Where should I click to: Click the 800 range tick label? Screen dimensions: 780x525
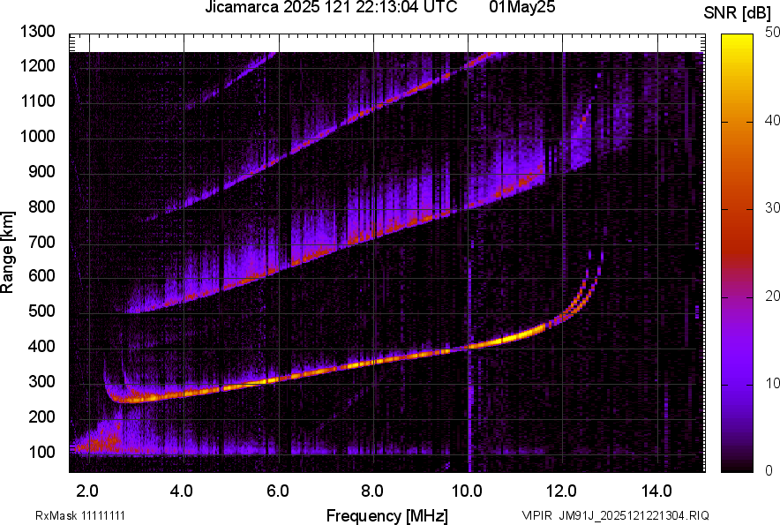pyautogui.click(x=41, y=206)
